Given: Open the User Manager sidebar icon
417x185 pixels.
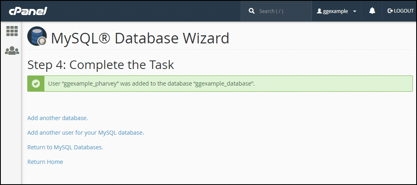Looking at the screenshot, I should (x=12, y=51).
